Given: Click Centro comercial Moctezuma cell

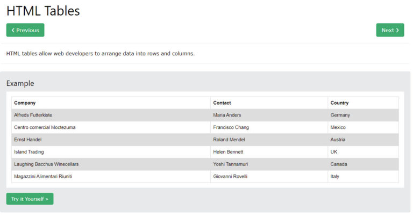Looking at the screenshot, I should point(45,127).
